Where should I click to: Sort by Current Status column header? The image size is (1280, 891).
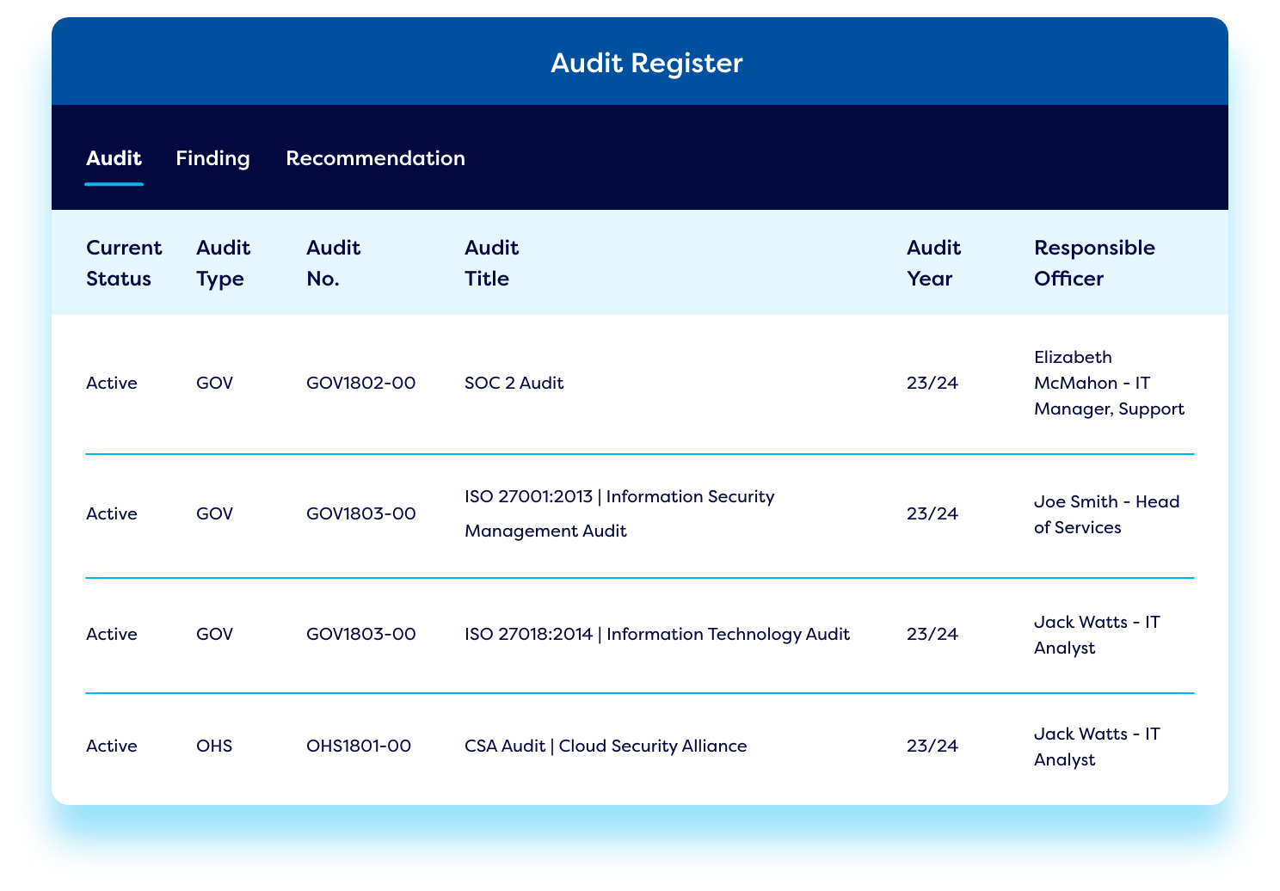coord(124,263)
